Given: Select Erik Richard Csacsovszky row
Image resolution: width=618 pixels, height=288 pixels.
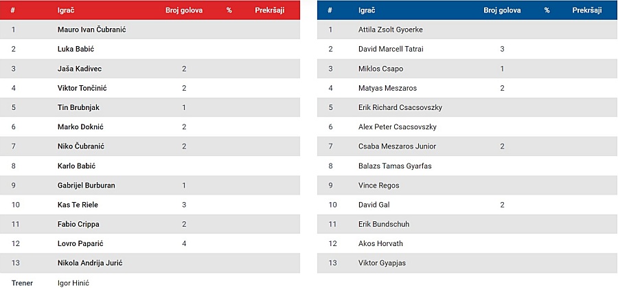Looking at the screenshot, I should (x=468, y=107).
